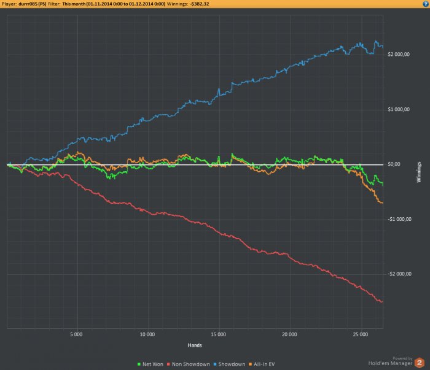The image size is (430, 370).
Task: Click the 15 000 hands axis label
Action: 218,334
